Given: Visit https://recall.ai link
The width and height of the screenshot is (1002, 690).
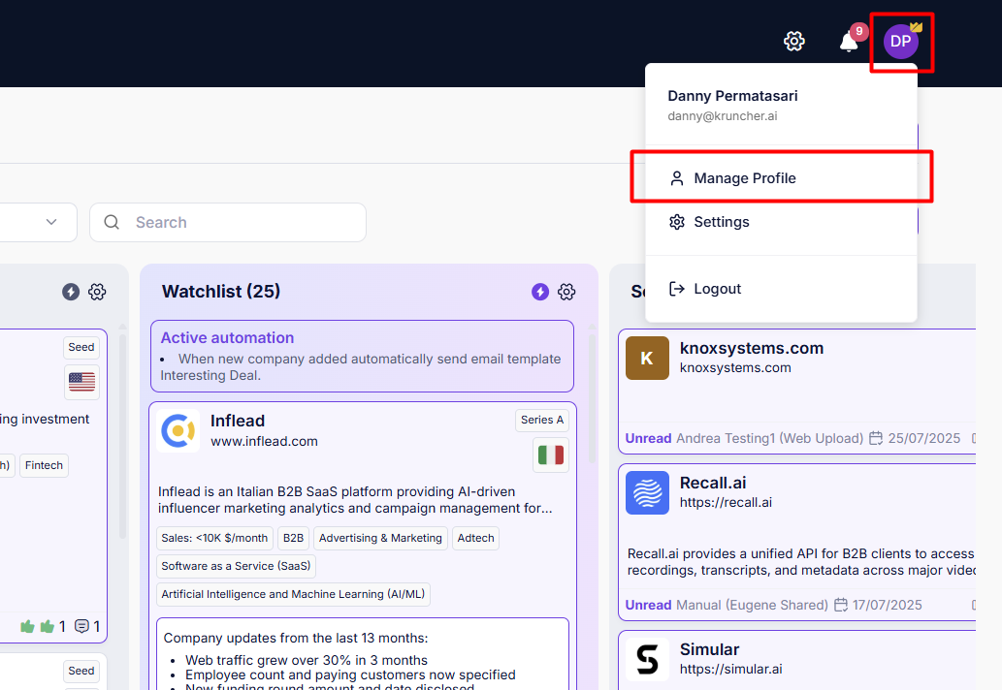Looking at the screenshot, I should coord(726,502).
